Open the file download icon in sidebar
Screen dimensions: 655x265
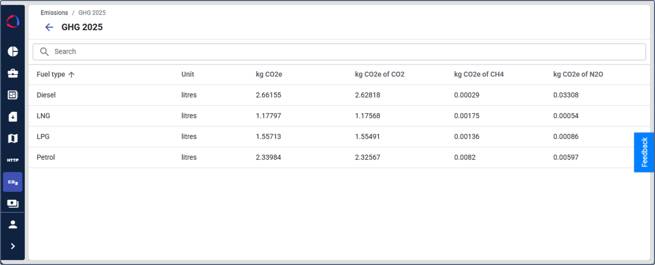point(13,117)
